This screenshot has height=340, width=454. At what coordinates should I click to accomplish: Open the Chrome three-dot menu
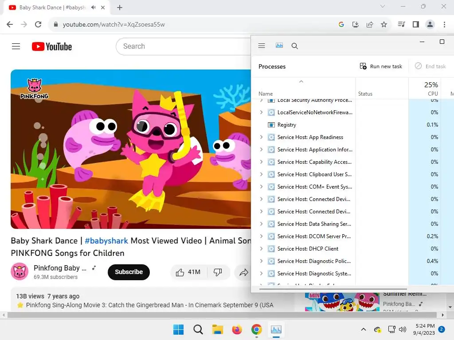tap(444, 24)
